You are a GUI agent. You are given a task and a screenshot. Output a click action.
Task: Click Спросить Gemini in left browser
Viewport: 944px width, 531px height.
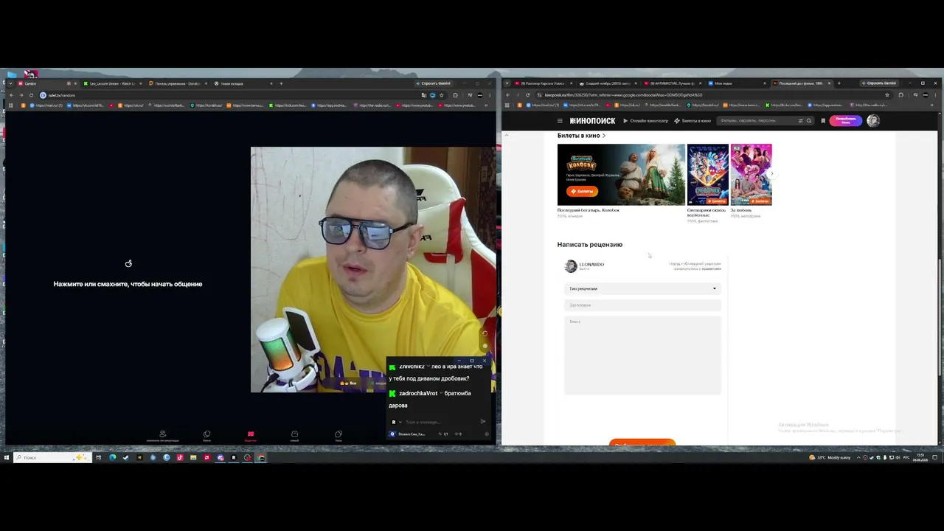pos(433,83)
